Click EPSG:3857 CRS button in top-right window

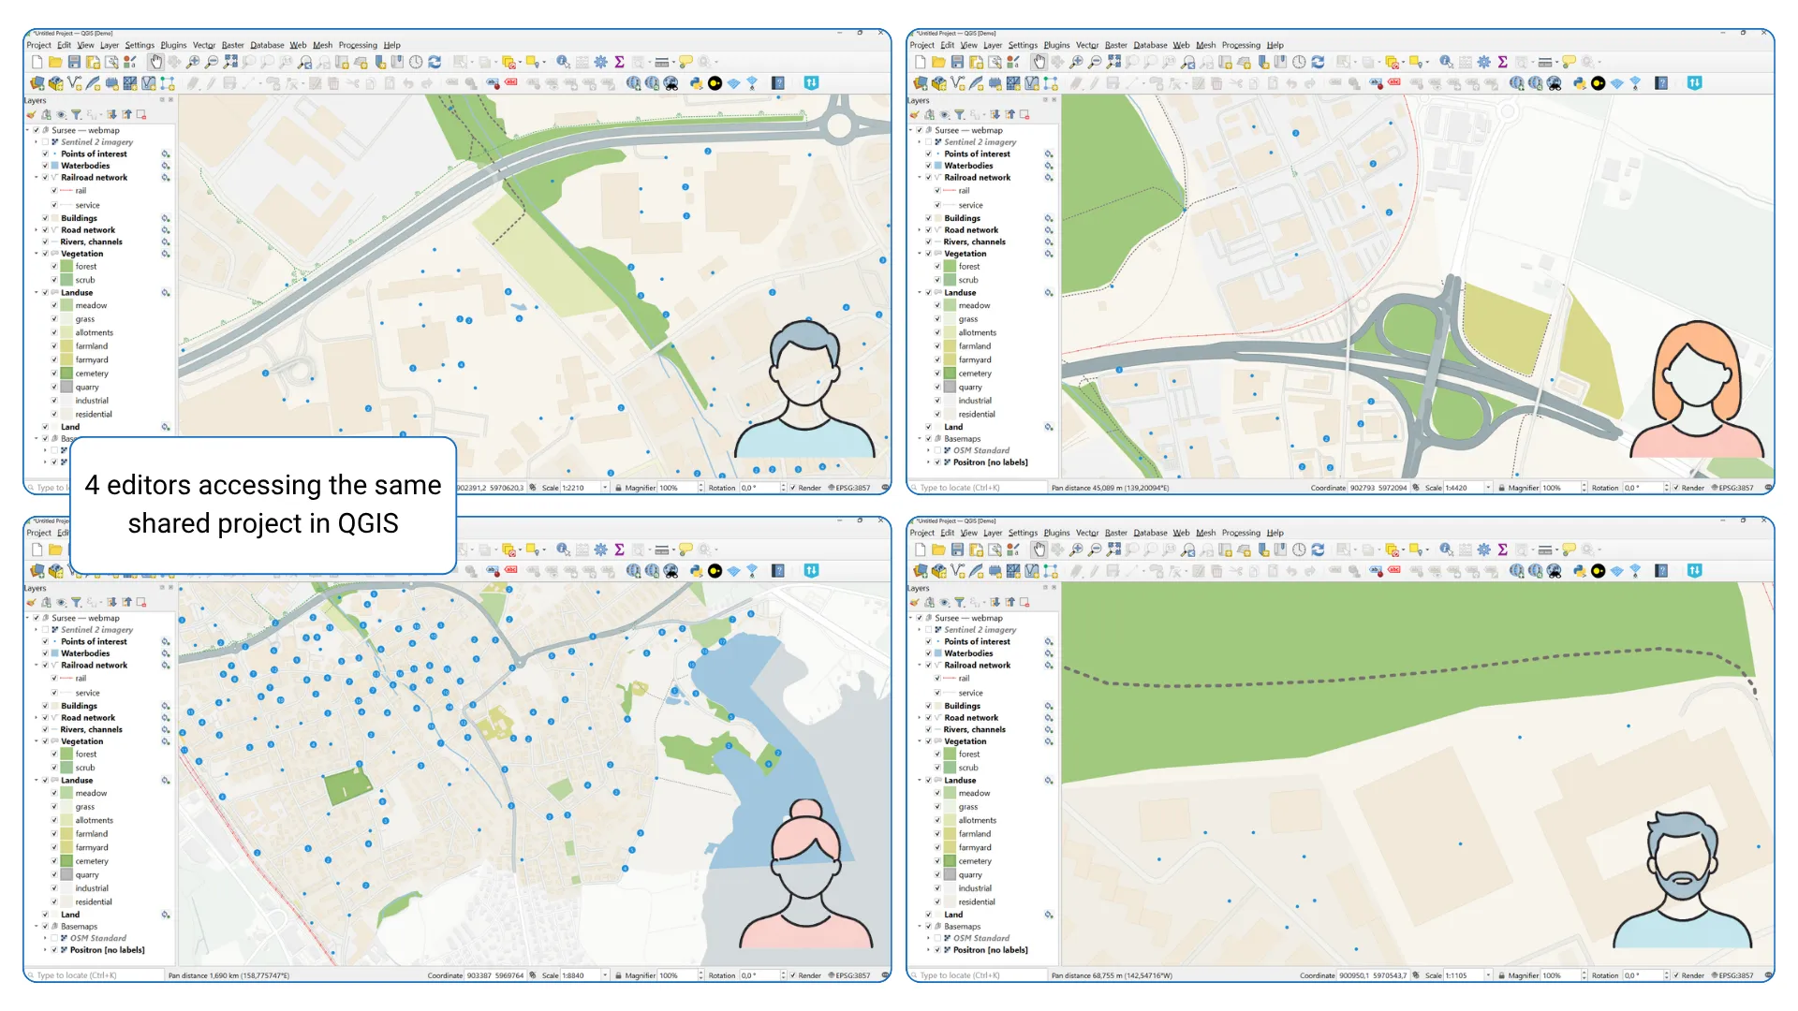point(1732,488)
